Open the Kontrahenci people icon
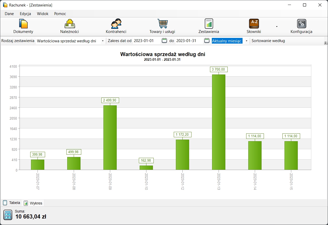Viewport: 328px width, 225px height. point(116,24)
